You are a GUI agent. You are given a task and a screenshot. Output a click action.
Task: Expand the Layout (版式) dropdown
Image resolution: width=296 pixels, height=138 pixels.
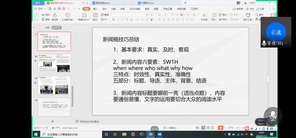tap(95, 20)
